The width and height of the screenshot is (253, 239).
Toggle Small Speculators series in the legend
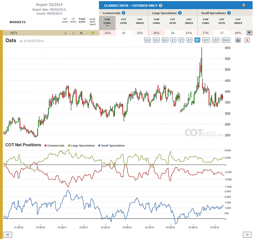click(111, 146)
